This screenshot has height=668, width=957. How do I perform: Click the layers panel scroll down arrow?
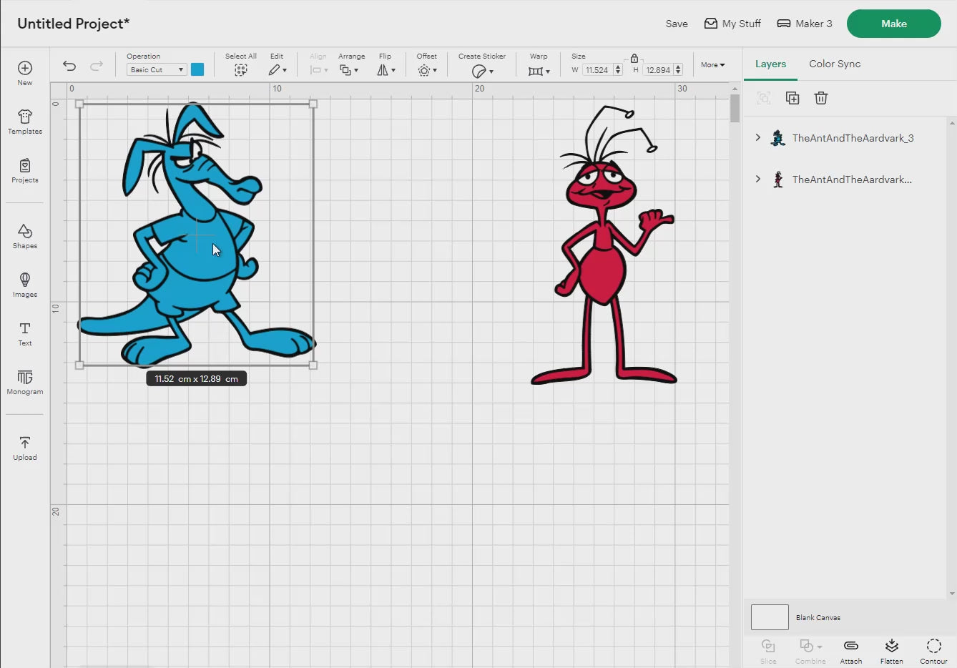952,593
